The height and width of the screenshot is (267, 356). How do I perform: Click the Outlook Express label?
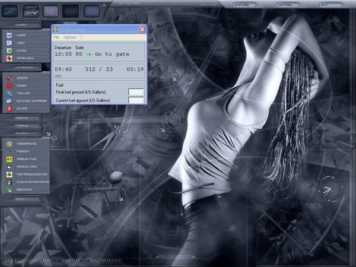click(32, 101)
